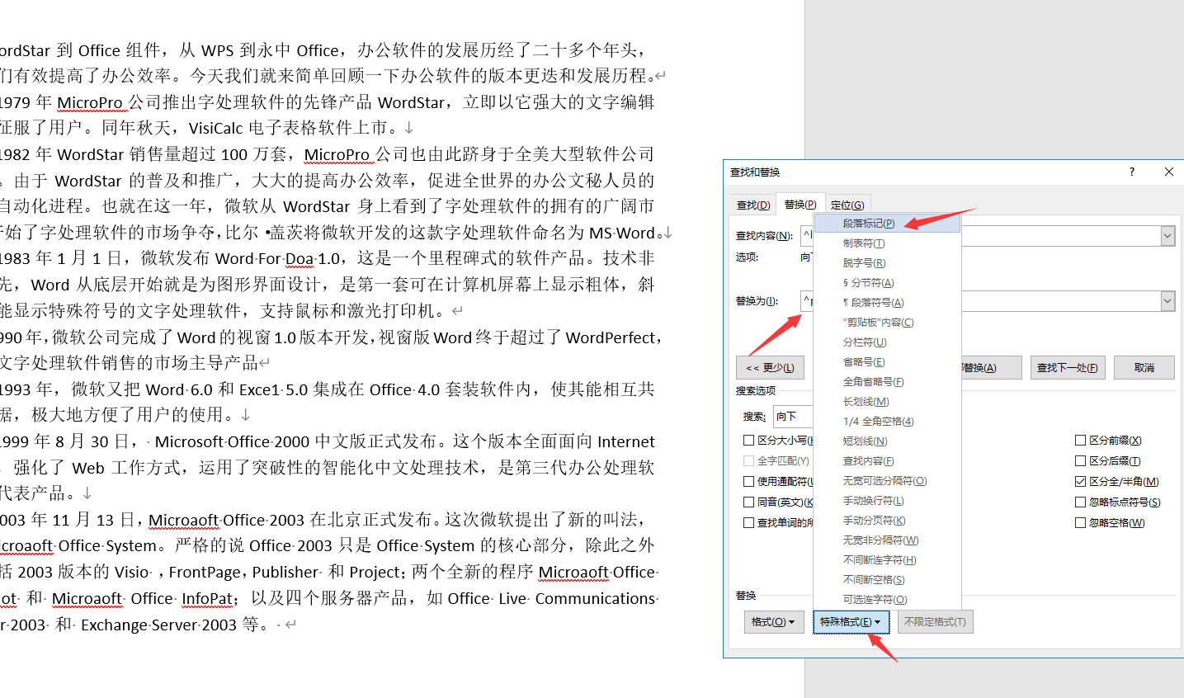The height and width of the screenshot is (698, 1184).
Task: Select 可选连字符(O) menu item
Action: click(887, 600)
